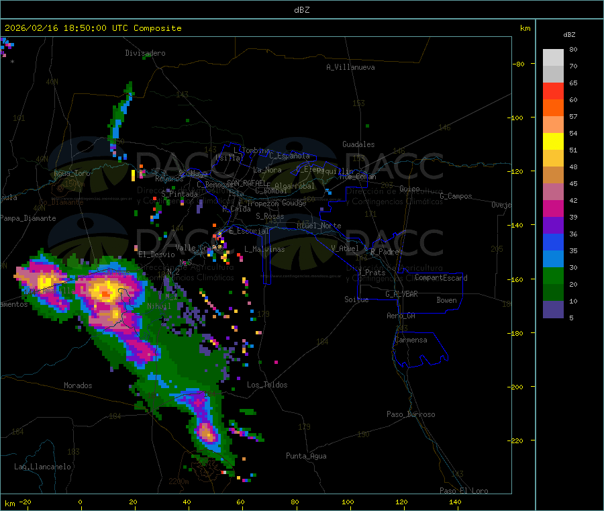604x511 pixels.
Task: Click the Paso_Barroso map label
Action: (411, 414)
